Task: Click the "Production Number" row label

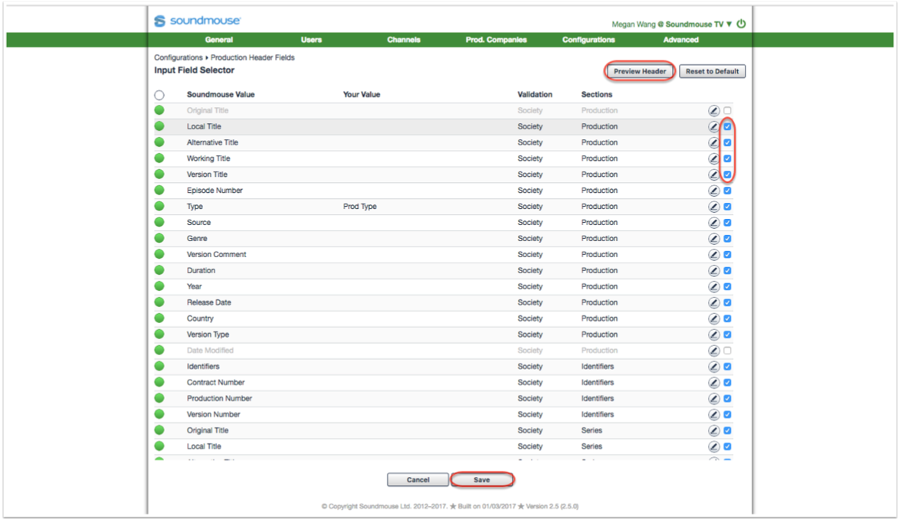Action: [219, 399]
